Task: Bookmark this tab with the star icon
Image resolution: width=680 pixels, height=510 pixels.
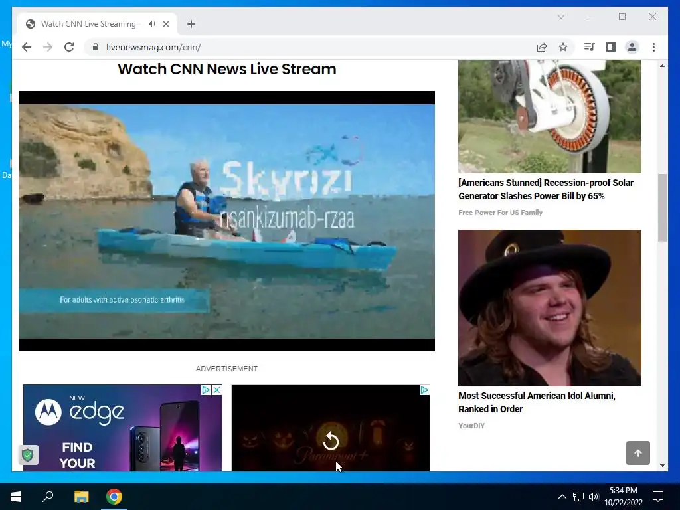Action: click(563, 47)
